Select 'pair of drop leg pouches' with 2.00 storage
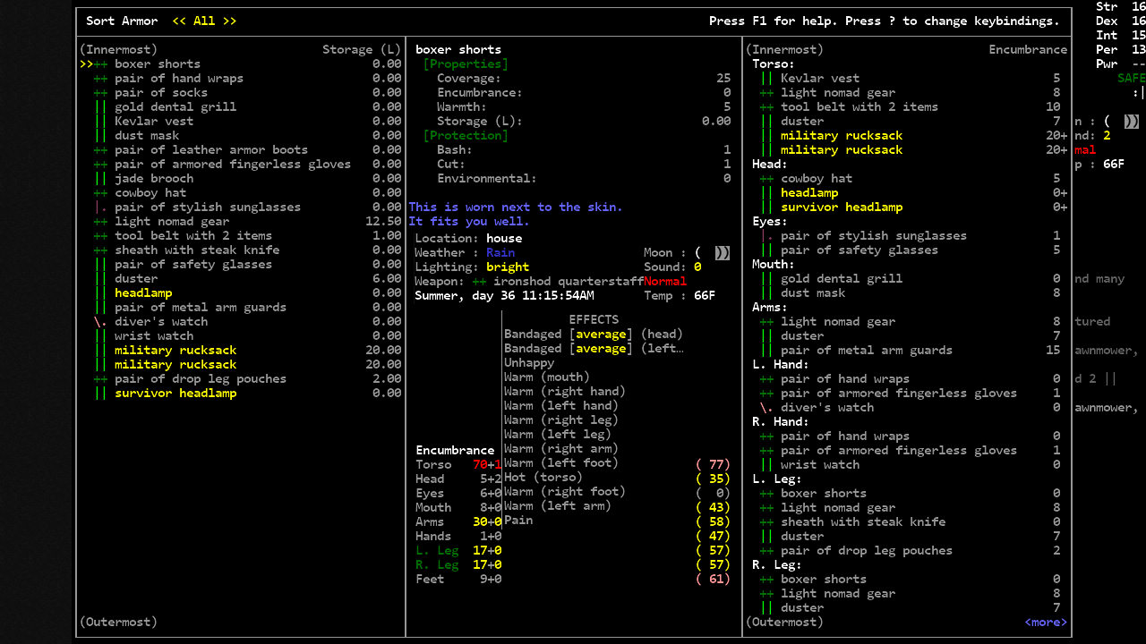The height and width of the screenshot is (644, 1146). (x=201, y=378)
